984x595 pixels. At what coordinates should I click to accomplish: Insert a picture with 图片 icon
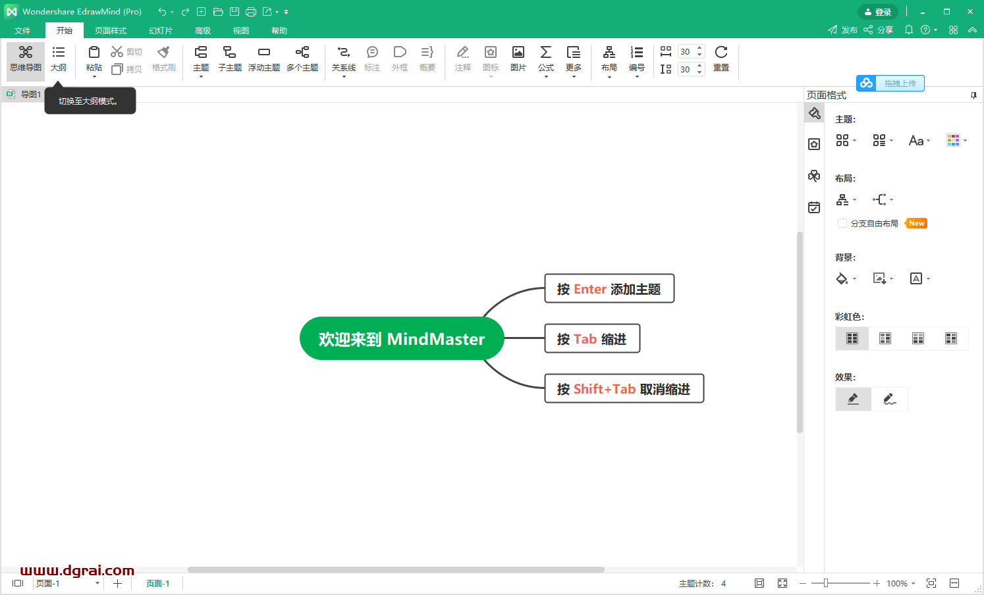[518, 58]
